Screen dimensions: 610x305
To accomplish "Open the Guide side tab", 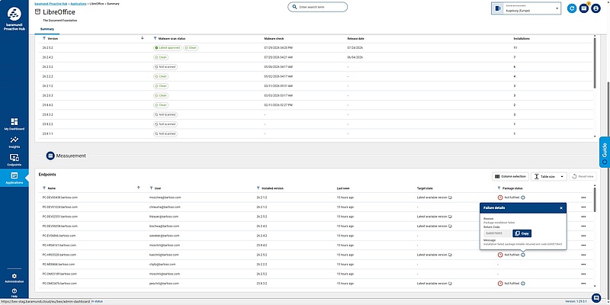I will (x=605, y=152).
